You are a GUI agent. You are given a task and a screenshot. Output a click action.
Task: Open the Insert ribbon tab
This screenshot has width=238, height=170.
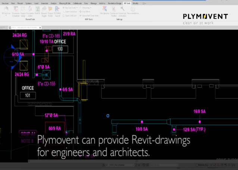click(36, 3)
